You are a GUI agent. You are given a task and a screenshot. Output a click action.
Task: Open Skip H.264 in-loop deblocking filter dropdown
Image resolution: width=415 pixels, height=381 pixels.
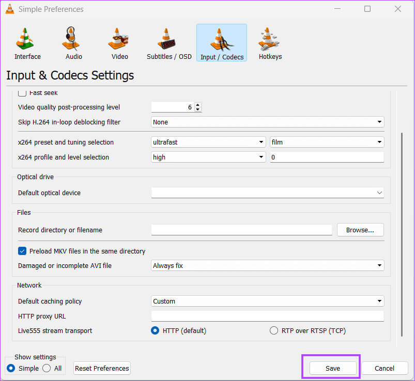click(268, 122)
